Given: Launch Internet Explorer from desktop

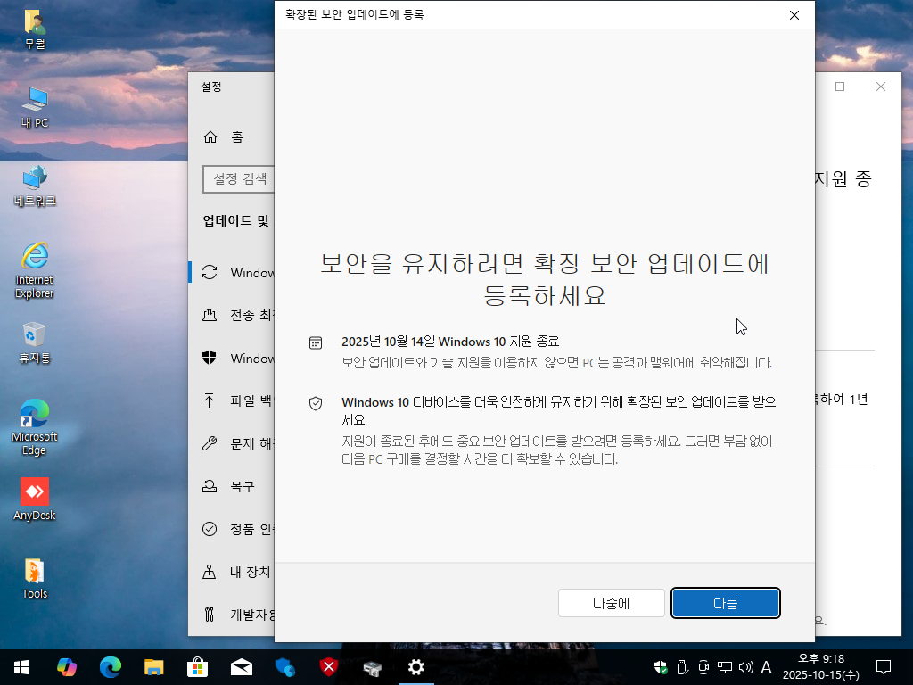Looking at the screenshot, I should pos(35,271).
